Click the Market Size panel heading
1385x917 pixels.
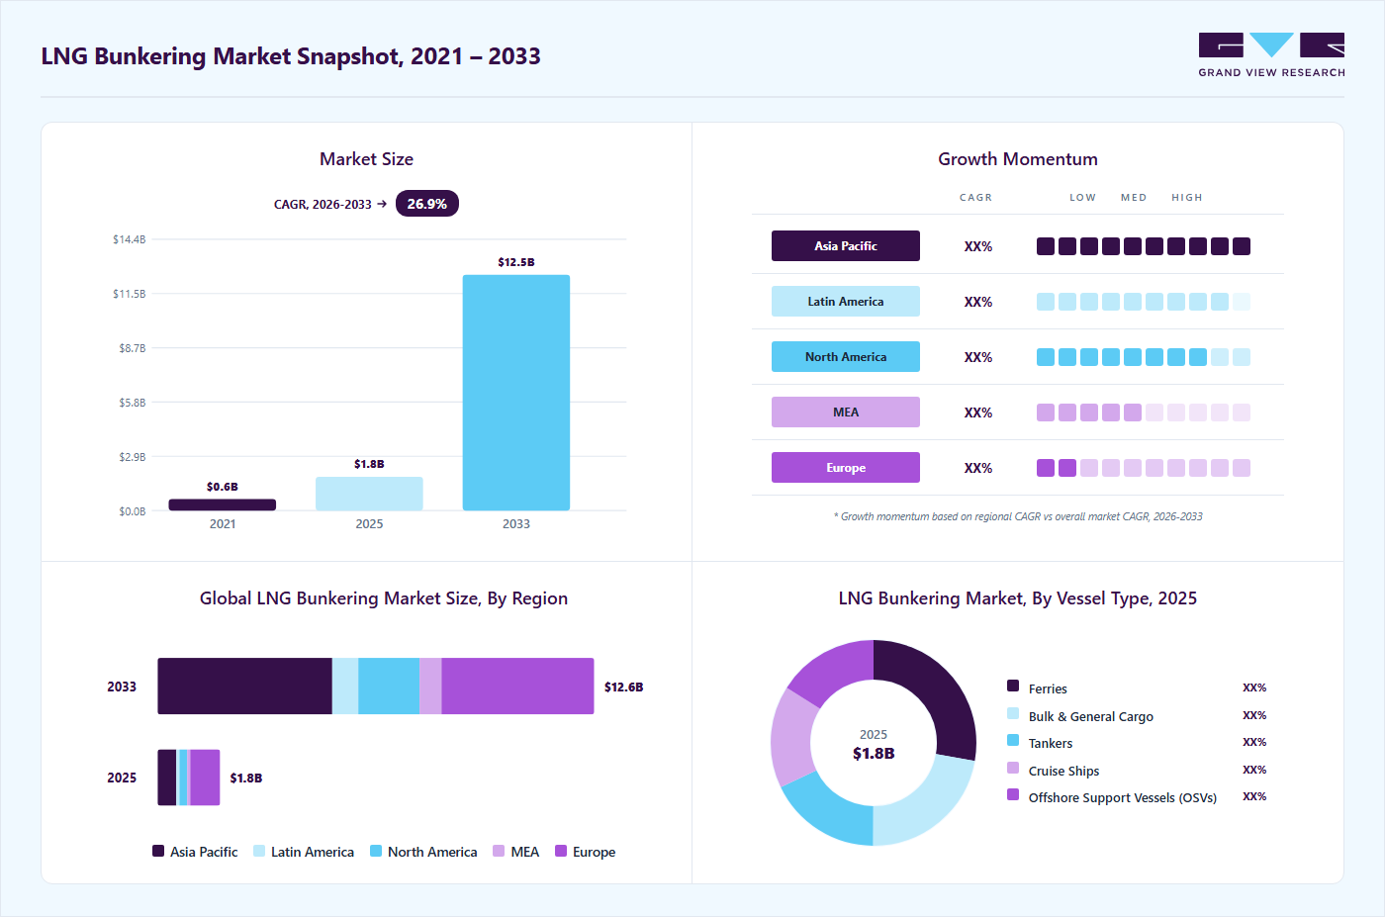coord(366,159)
